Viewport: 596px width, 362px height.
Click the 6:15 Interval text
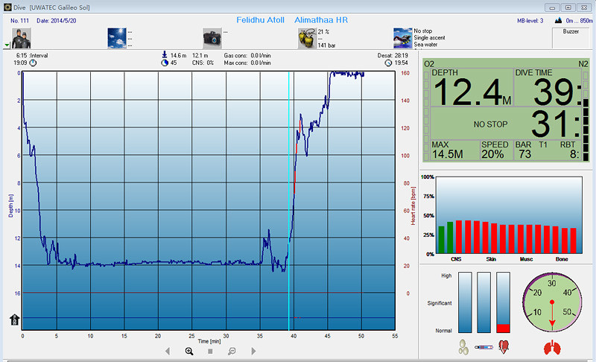(32, 55)
